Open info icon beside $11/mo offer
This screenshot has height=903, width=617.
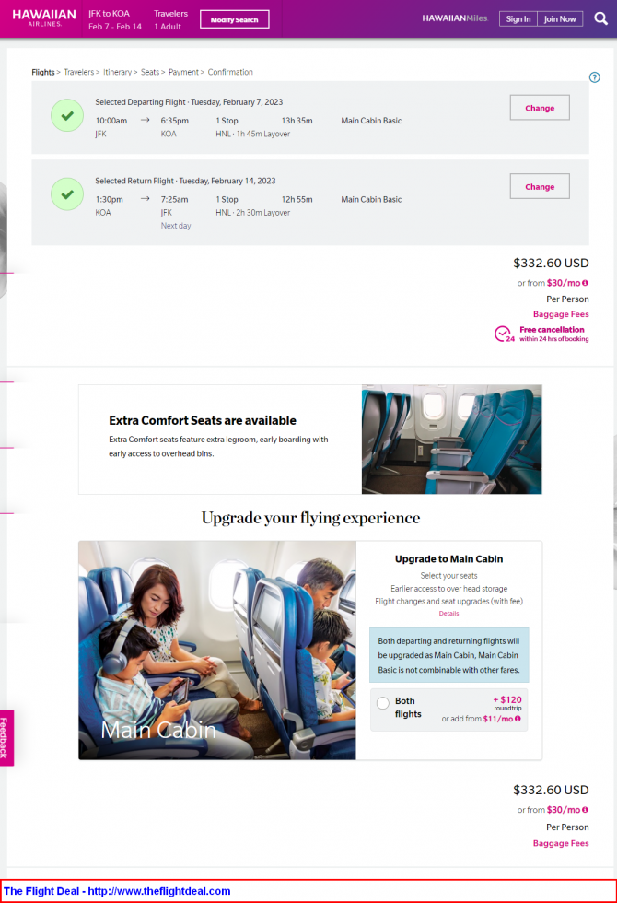click(518, 719)
